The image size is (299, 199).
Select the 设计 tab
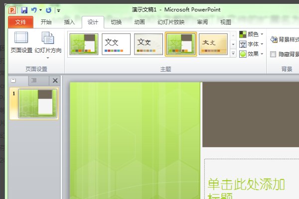click(93, 22)
